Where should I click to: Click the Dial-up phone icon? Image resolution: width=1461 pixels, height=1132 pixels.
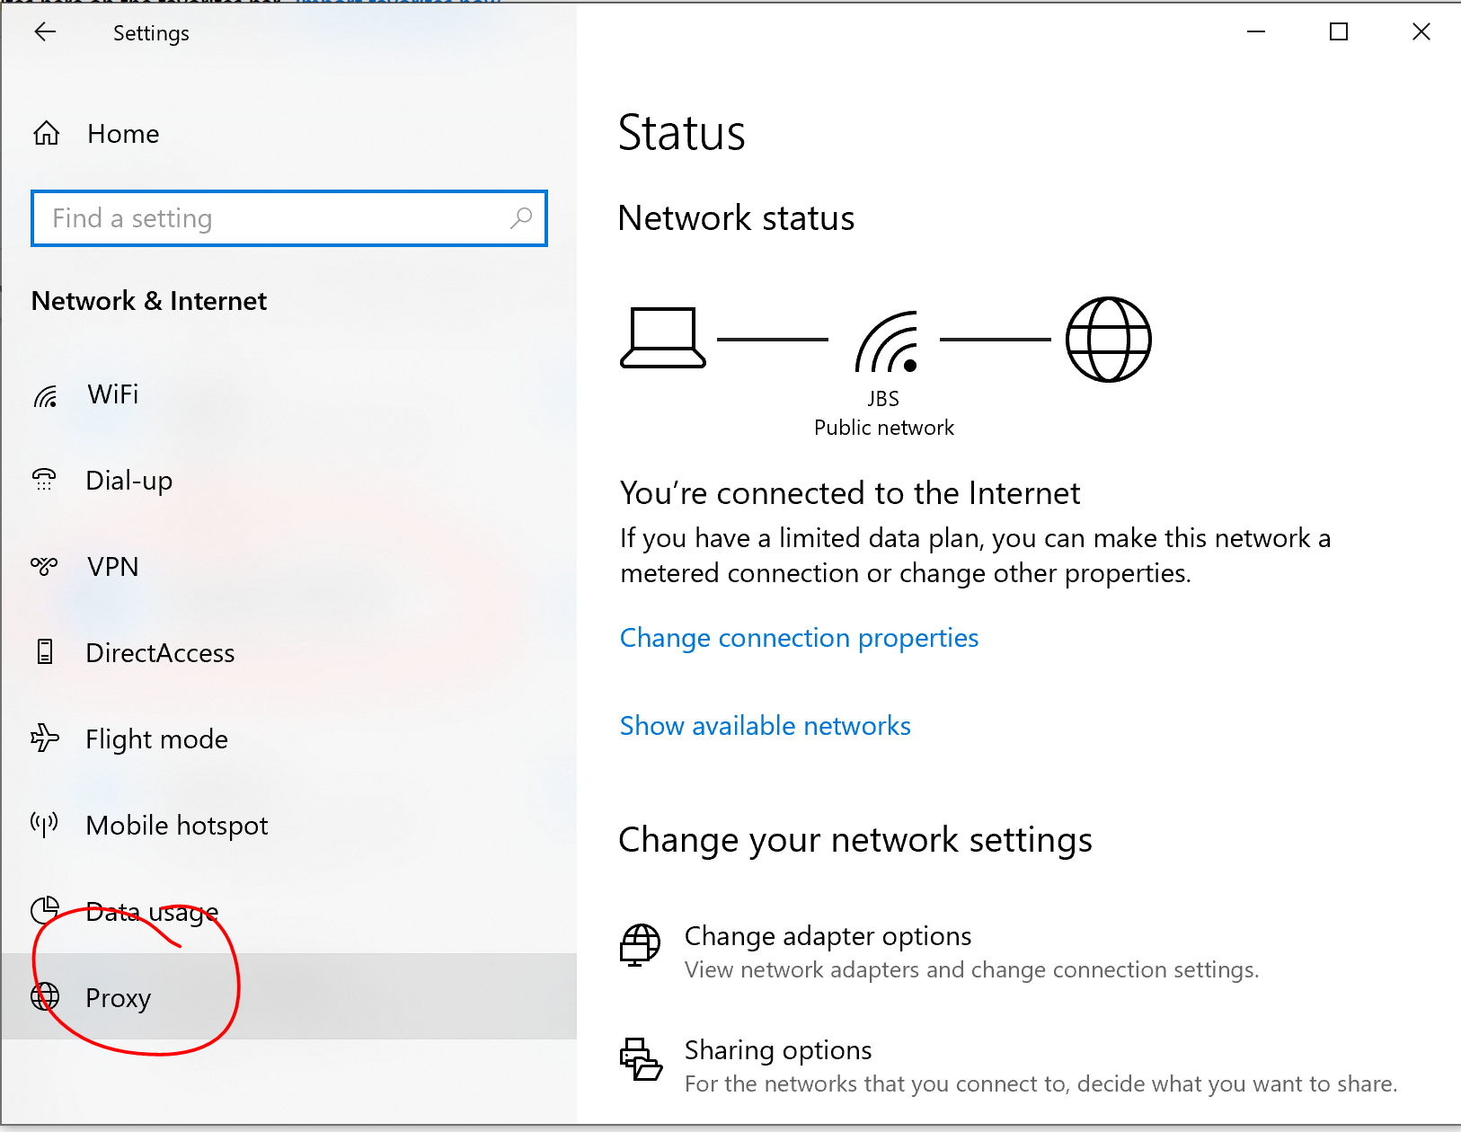click(44, 481)
